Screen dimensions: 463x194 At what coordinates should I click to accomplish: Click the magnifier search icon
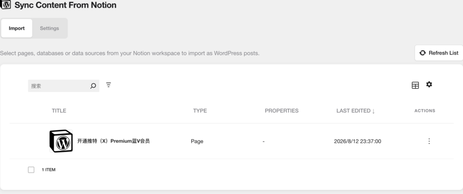[x=93, y=86]
